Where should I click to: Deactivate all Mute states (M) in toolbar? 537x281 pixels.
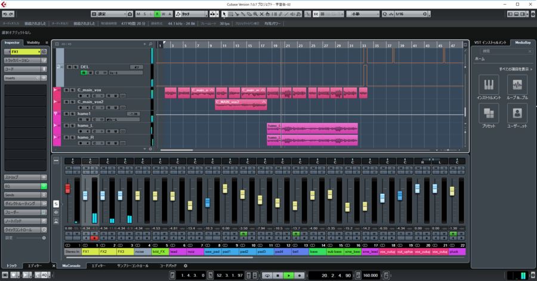(x=138, y=14)
